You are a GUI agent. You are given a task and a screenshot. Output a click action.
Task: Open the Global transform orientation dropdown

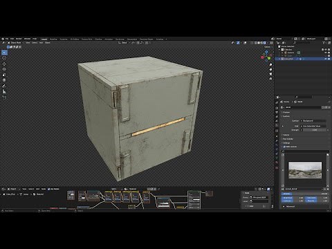click(124, 43)
